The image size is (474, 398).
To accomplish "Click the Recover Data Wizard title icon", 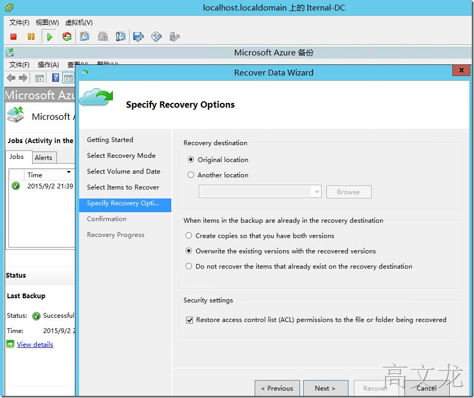I will click(85, 72).
